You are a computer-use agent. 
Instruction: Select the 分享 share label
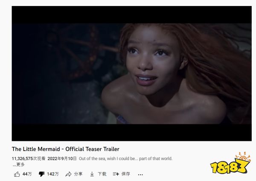[x=79, y=174]
